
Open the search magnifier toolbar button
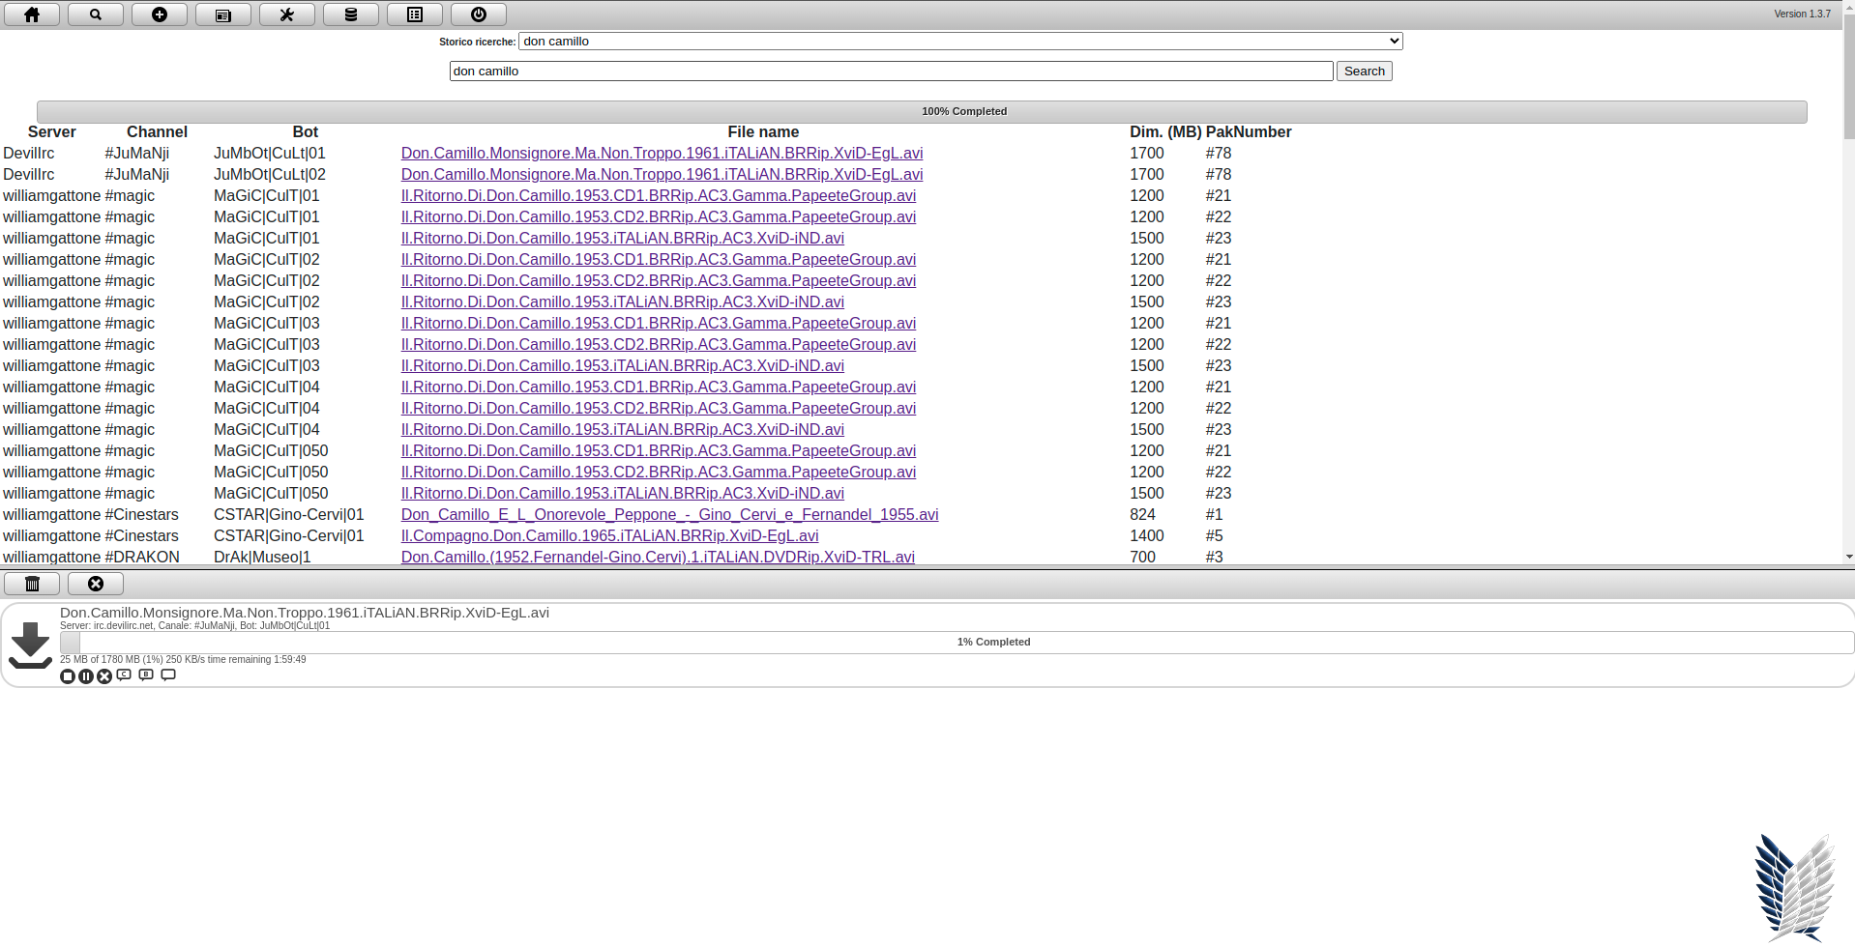coord(96,14)
